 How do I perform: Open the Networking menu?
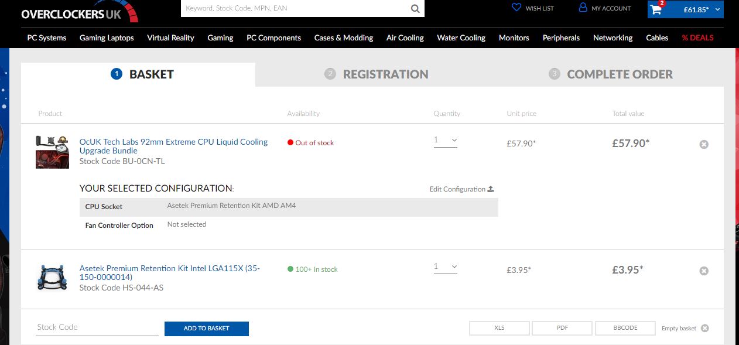[x=613, y=37]
